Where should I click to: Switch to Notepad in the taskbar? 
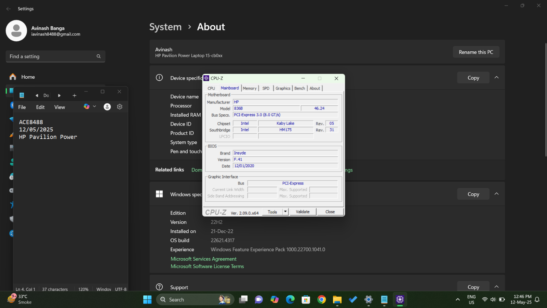pos(384,299)
